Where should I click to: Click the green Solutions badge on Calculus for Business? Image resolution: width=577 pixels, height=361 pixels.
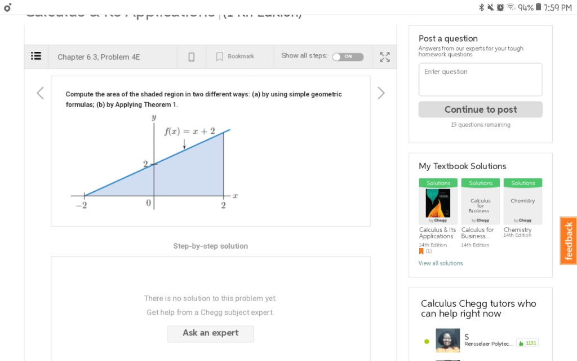480,183
